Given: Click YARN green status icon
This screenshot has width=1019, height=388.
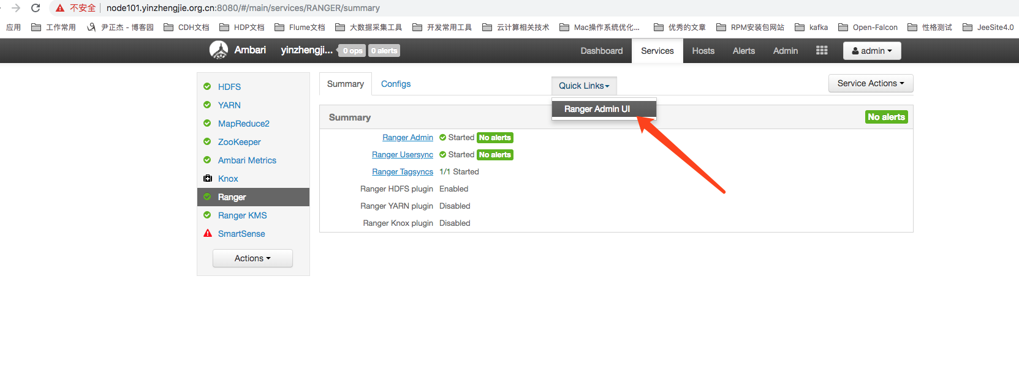Looking at the screenshot, I should pyautogui.click(x=207, y=105).
